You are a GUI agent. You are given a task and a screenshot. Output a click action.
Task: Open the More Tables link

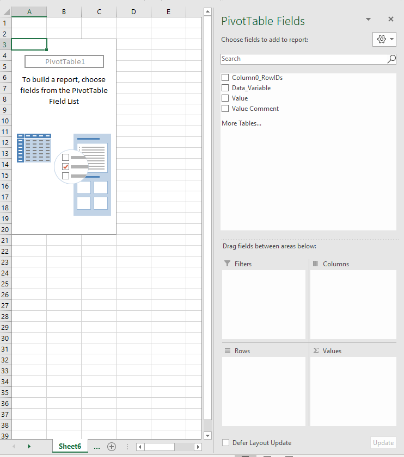tap(241, 123)
